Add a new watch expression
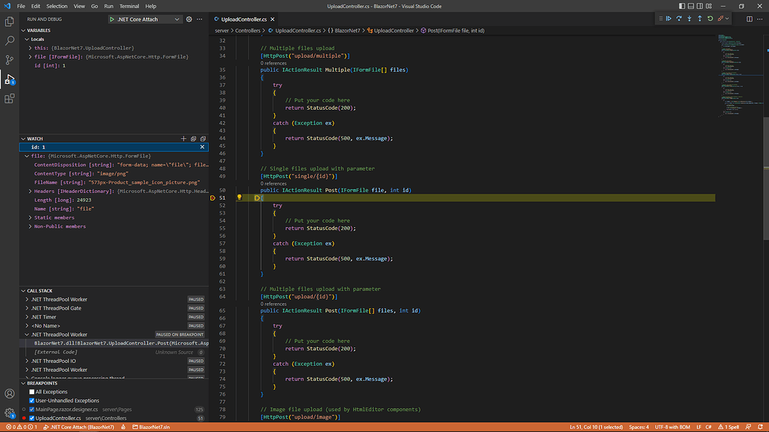Screen dimensions: 769x432 (x=184, y=139)
